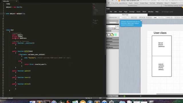The height and width of the screenshot is (103, 183).
Task: Open the line style dropdown
Action: [x=169, y=17]
